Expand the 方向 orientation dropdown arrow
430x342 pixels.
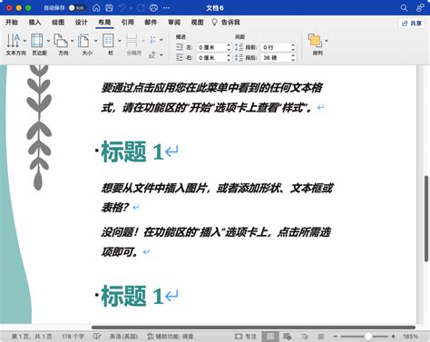(x=72, y=41)
